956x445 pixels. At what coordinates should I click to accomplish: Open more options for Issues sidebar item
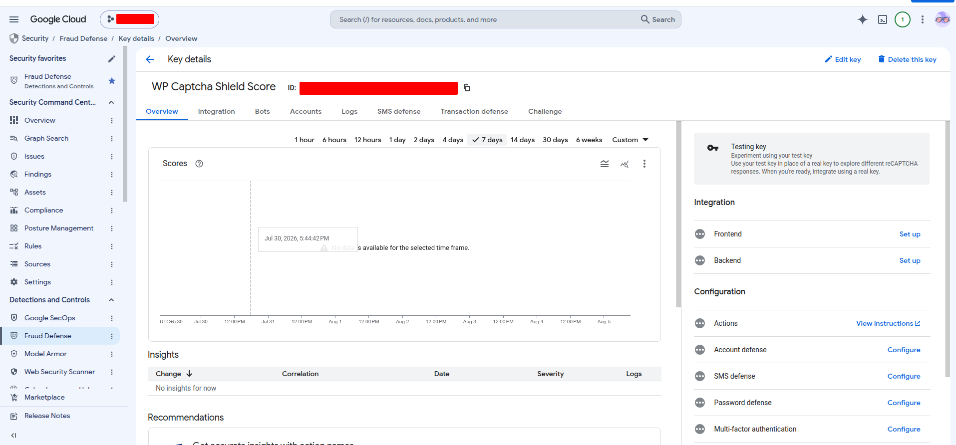coord(112,157)
